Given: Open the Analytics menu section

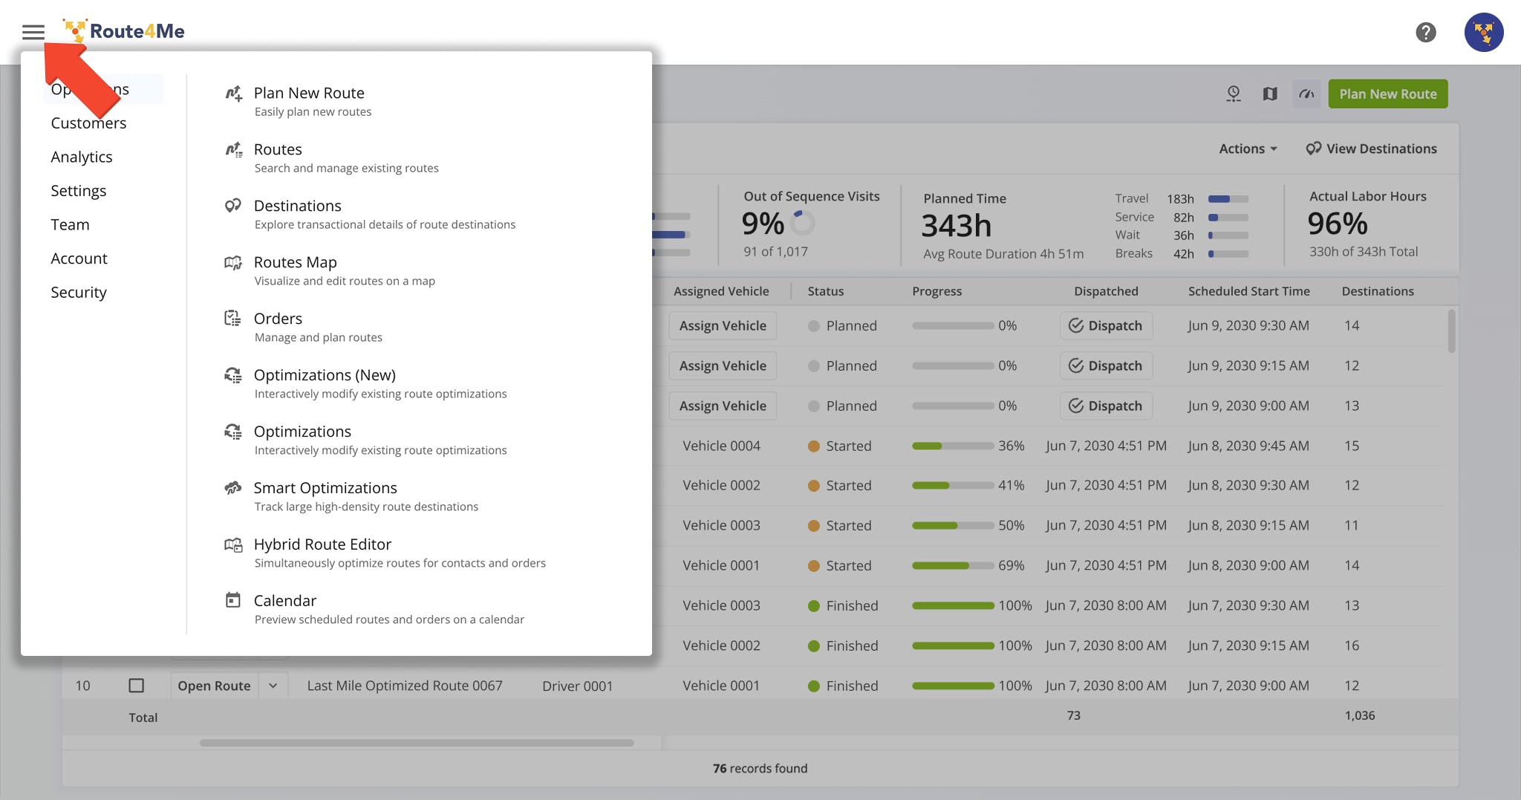Looking at the screenshot, I should 82,157.
